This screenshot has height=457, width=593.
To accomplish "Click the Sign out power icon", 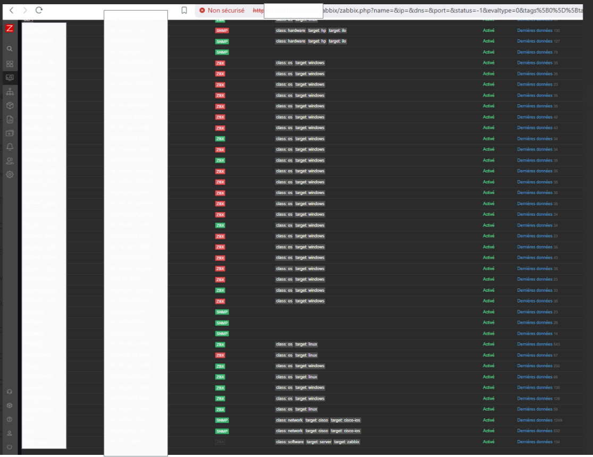I will [x=10, y=447].
